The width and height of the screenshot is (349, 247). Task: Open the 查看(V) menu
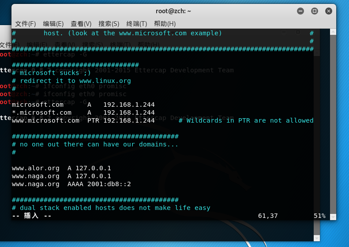(81, 23)
